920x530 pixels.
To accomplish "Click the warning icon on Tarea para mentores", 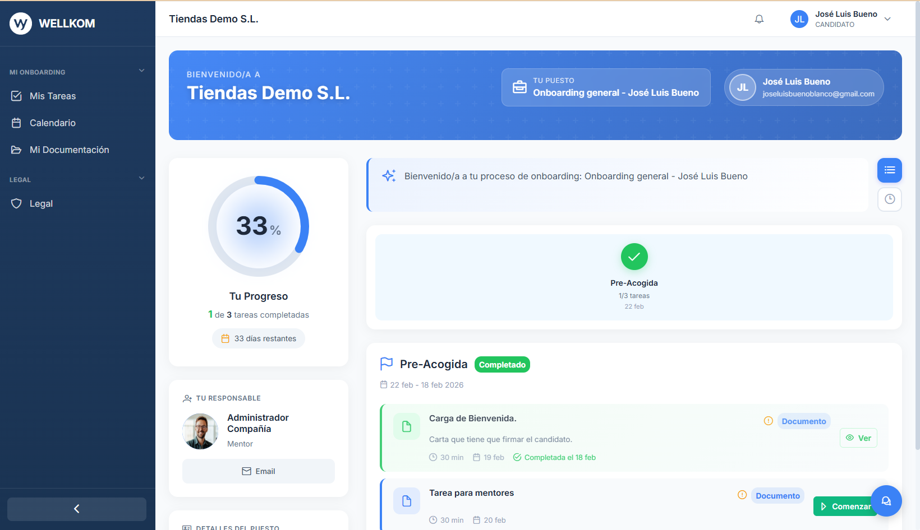I will click(x=742, y=495).
